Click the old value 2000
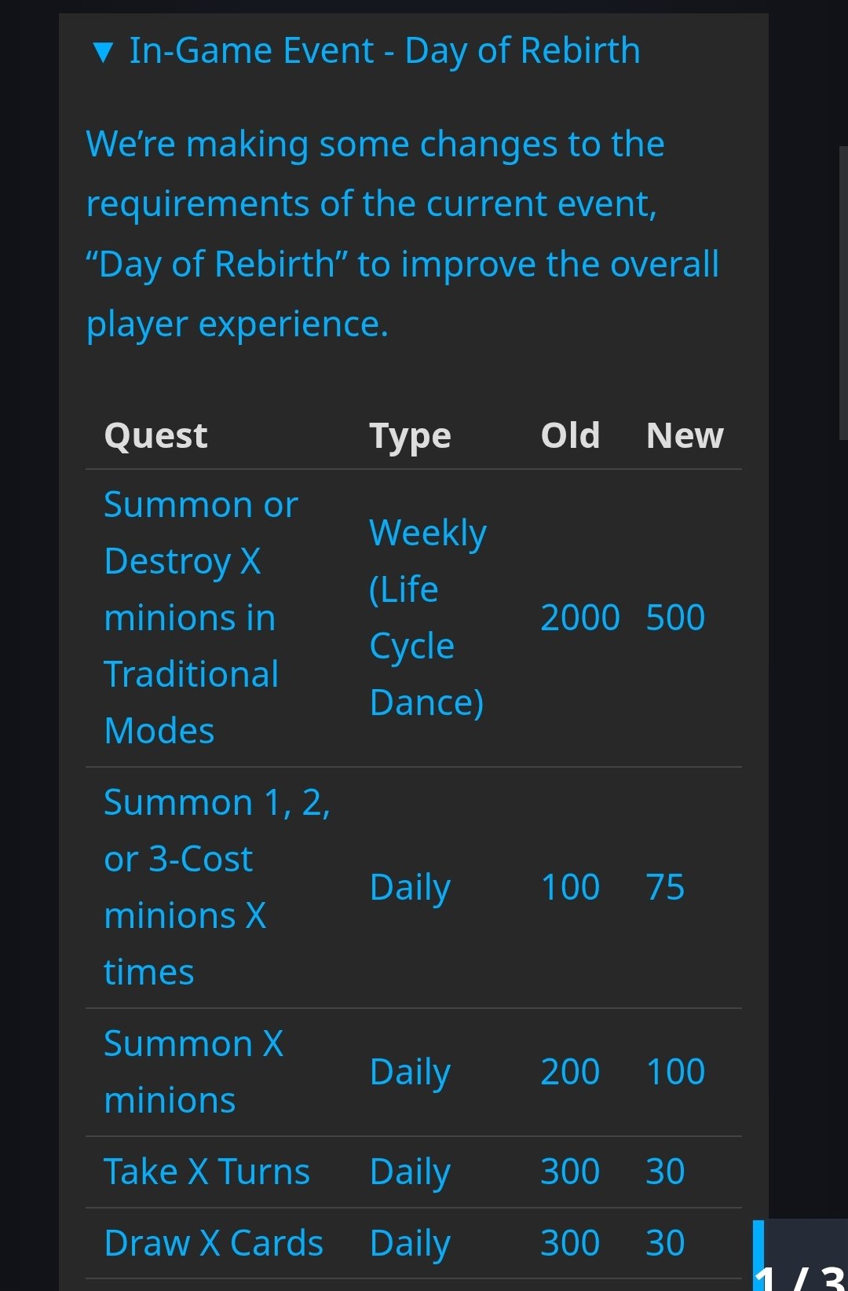 tap(580, 618)
